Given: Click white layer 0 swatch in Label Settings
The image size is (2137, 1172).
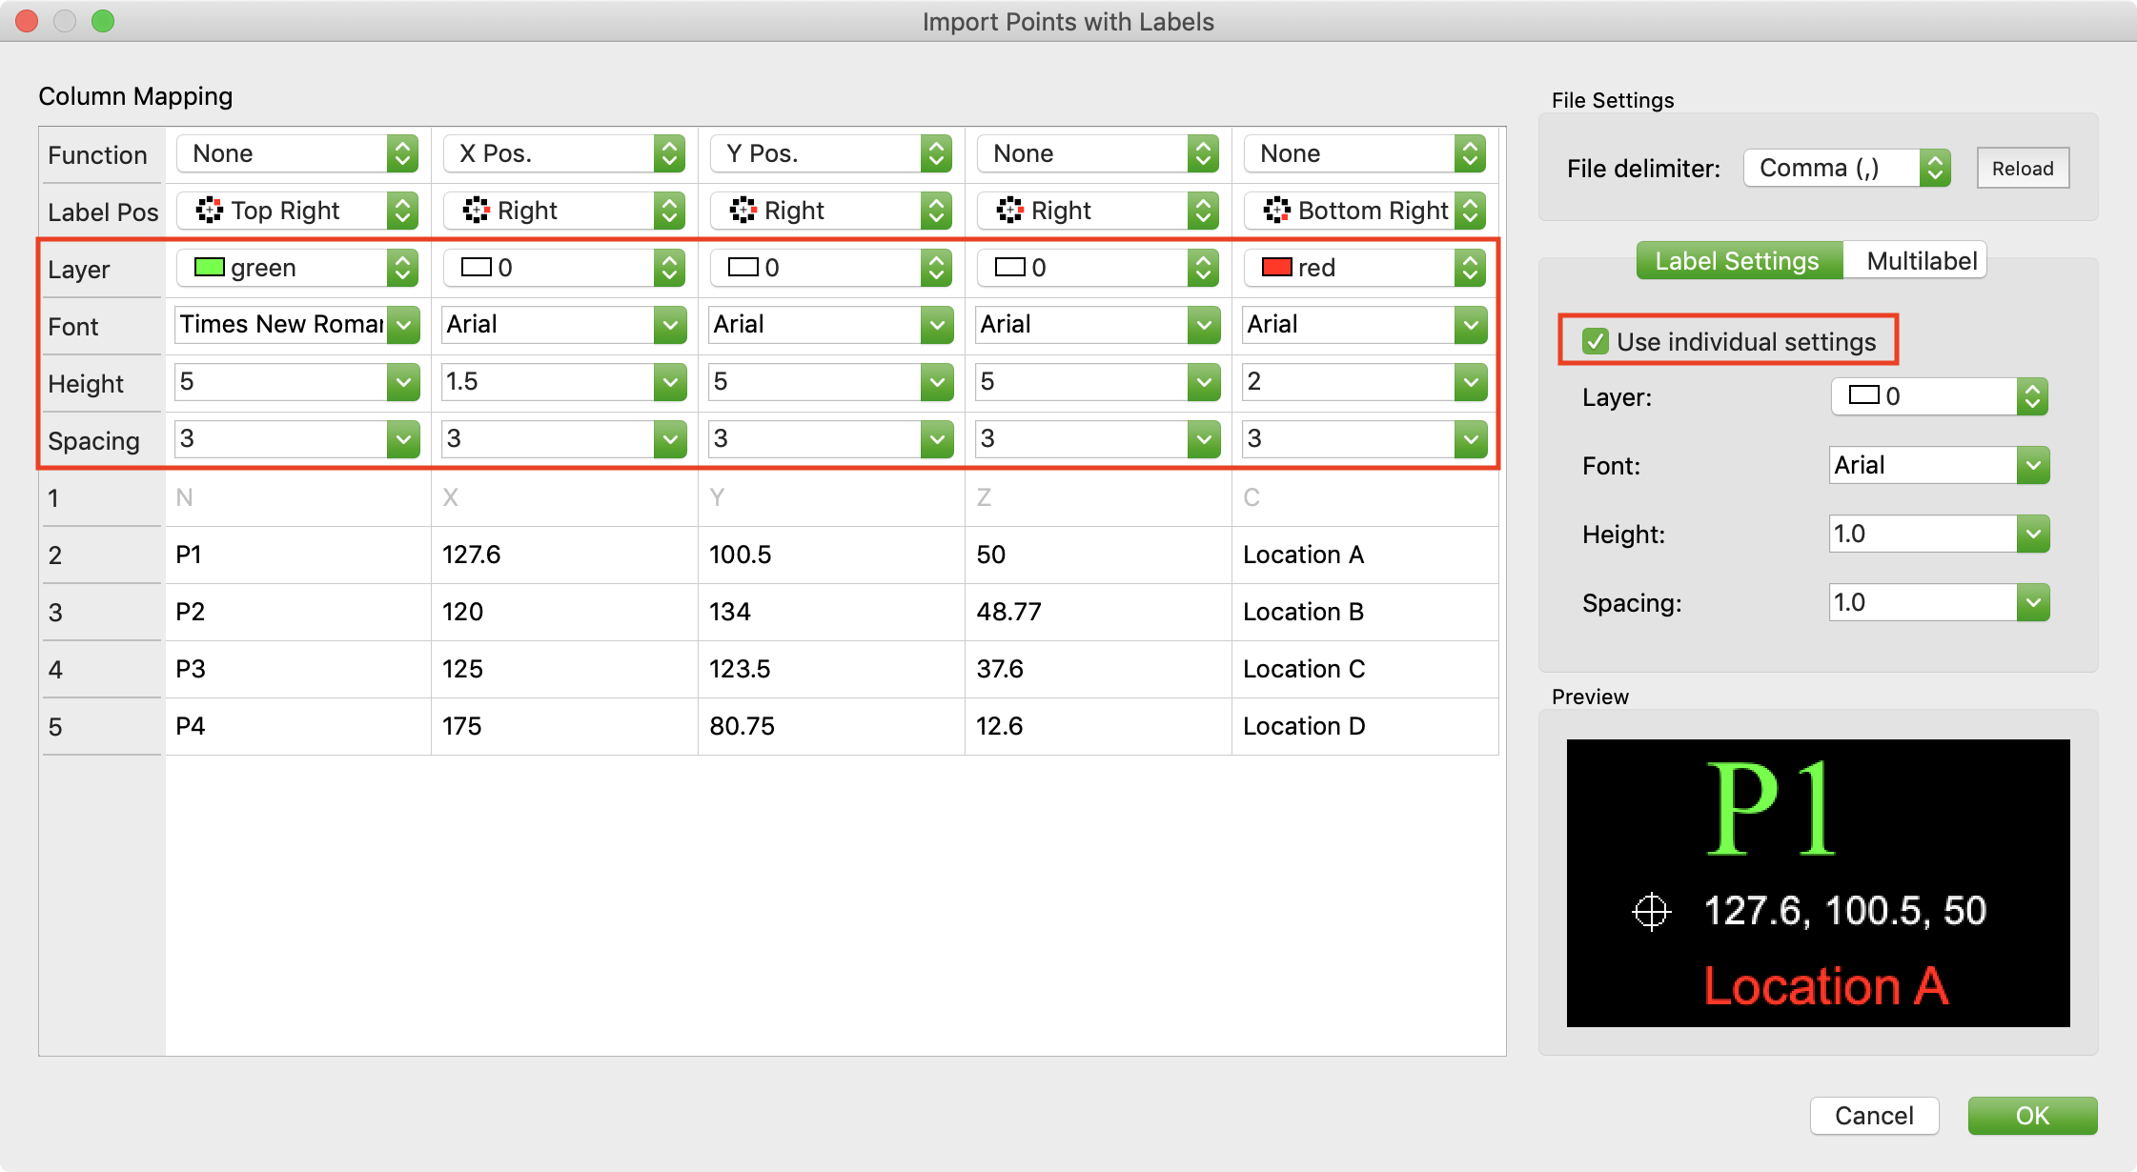Looking at the screenshot, I should 1863,395.
